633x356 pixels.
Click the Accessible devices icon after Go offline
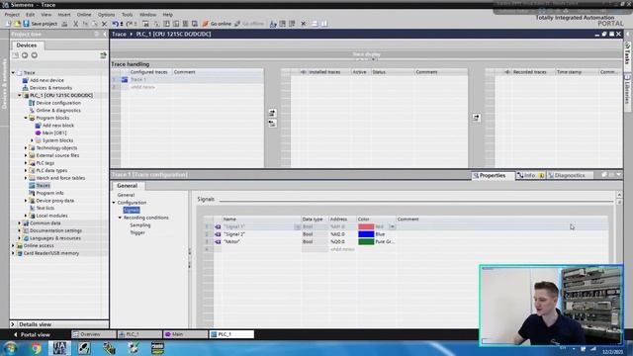tap(273, 24)
